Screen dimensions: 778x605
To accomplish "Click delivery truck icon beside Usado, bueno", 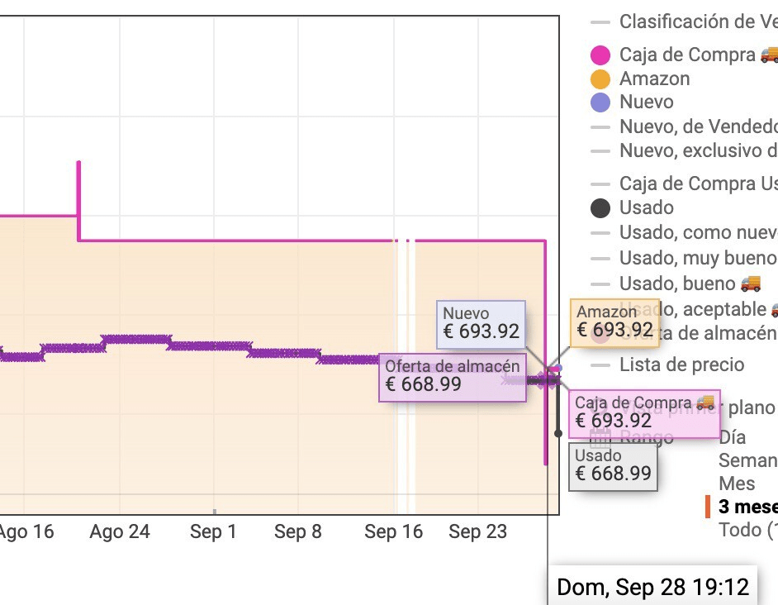I will pyautogui.click(x=750, y=283).
